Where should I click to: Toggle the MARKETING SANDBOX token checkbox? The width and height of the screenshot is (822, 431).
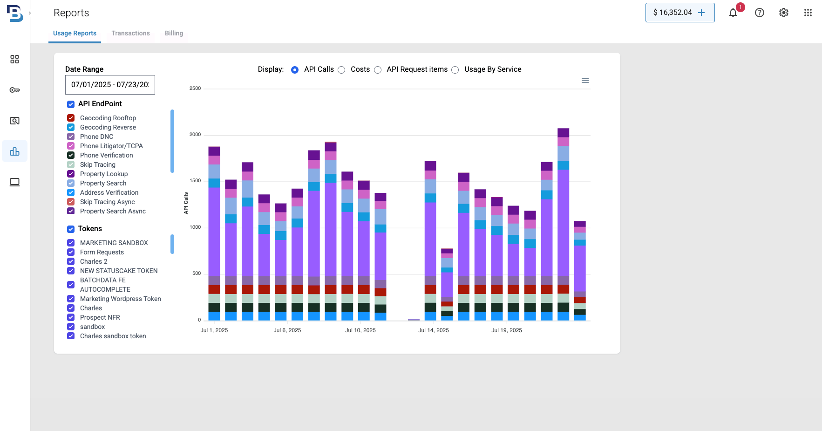pyautogui.click(x=71, y=243)
